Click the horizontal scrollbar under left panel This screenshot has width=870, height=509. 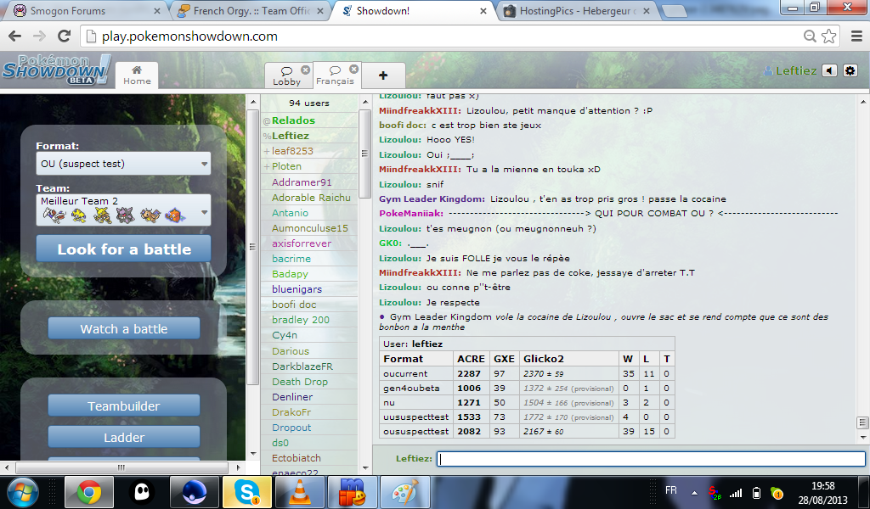(121, 467)
